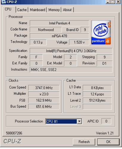Click the L1 Trace value '12 Kµops'
The image size is (122, 149).
97,94
